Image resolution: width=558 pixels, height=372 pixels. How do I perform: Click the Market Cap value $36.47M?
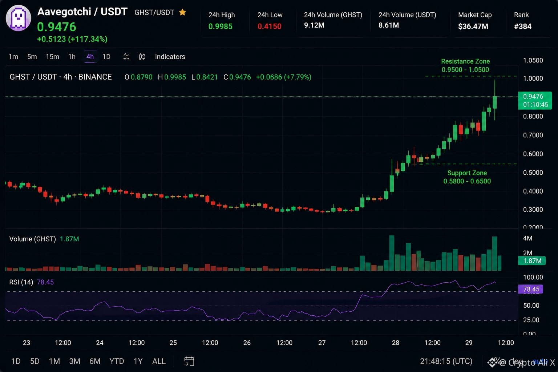click(473, 26)
